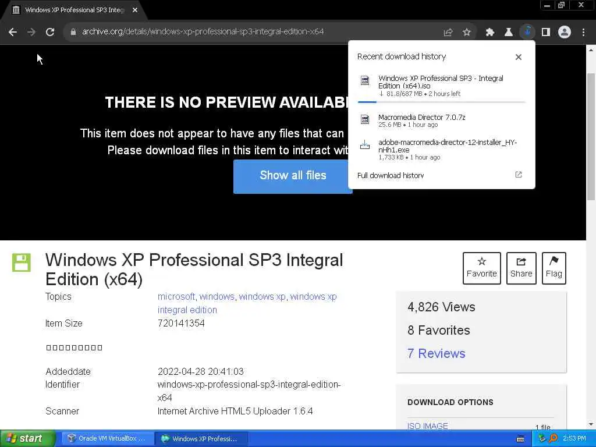This screenshot has width=596, height=447.
Task: Click the address bar URL
Action: [203, 31]
